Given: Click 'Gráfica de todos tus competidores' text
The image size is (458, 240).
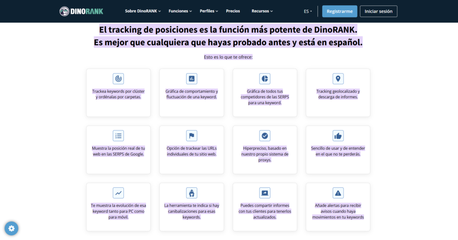Looking at the screenshot, I should (x=265, y=97).
